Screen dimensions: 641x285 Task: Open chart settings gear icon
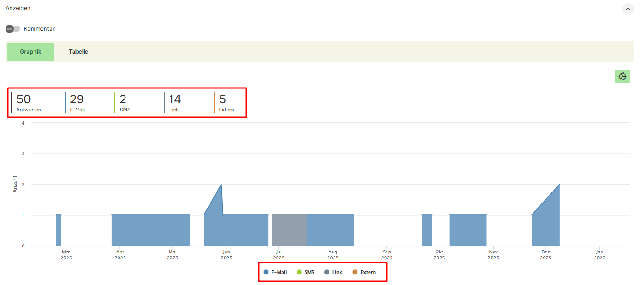point(622,77)
